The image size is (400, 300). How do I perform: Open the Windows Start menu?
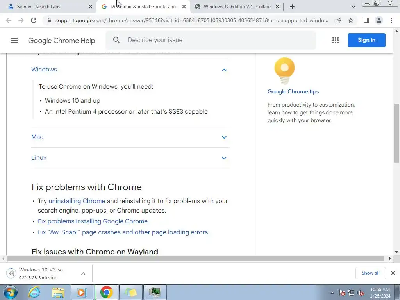point(10,292)
